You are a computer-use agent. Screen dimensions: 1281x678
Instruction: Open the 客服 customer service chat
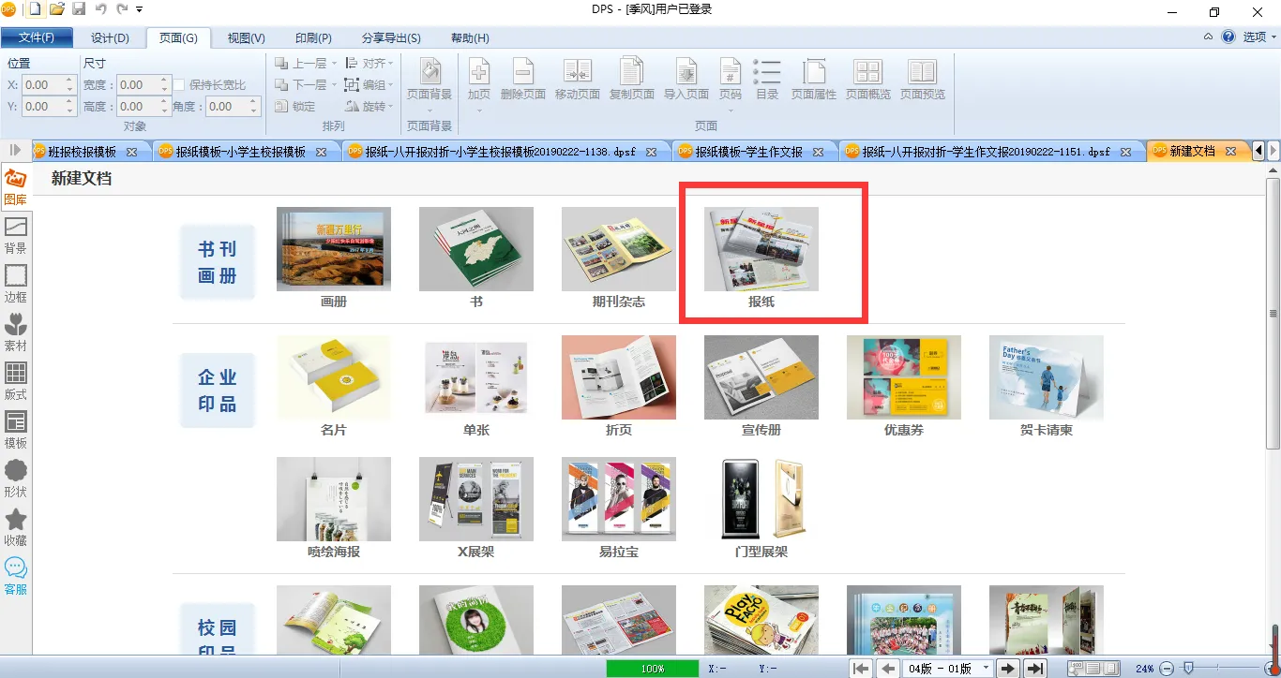(16, 577)
